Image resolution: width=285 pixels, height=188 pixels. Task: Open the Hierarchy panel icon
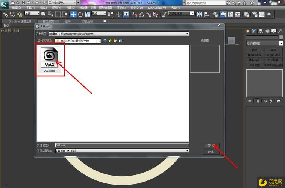(261, 31)
